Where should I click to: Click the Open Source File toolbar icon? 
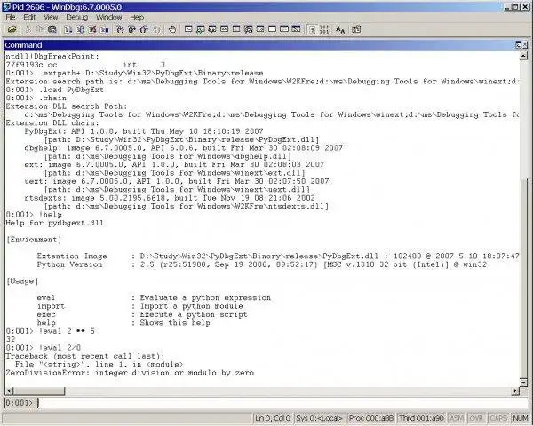12,29
